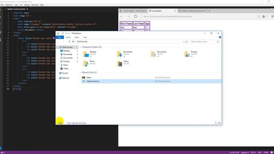
Task: Change language mode via HTML status item
Action: click(x=266, y=152)
